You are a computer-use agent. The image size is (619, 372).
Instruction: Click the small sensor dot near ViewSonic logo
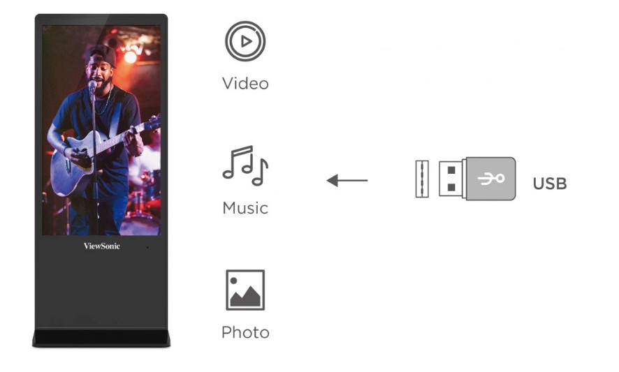(x=147, y=247)
